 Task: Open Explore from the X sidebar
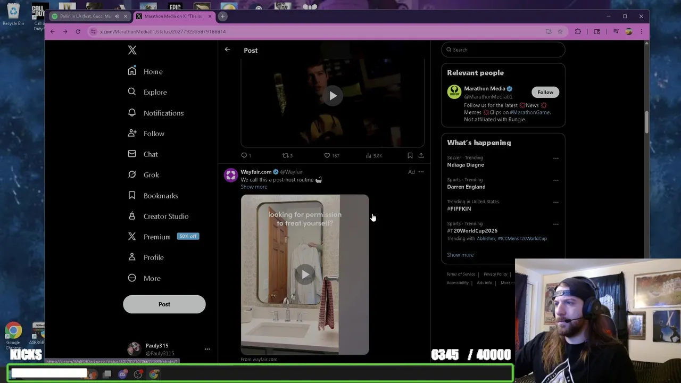pyautogui.click(x=147, y=92)
